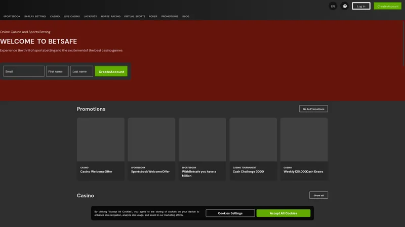The height and width of the screenshot is (227, 405).
Task: Click the "Casino Tournament" category label
Action: (245, 167)
